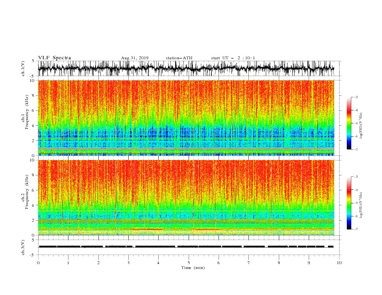
Task: Click the ch.2 color bar log(PSD) label
Action: coord(361,205)
